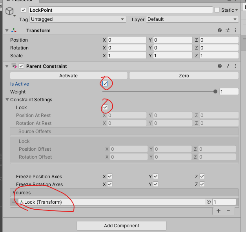Click the Scale label in Transform
This screenshot has width=246, height=232.
pos(16,56)
